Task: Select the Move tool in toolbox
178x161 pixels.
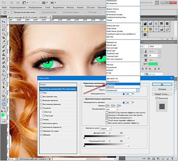Action: coord(4,22)
